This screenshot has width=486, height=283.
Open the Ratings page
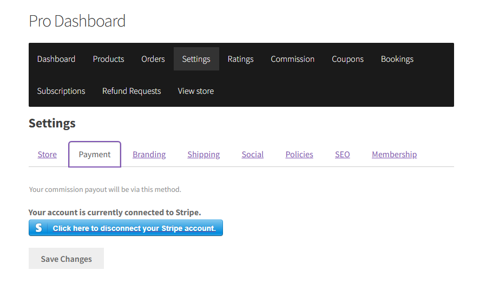tap(240, 59)
